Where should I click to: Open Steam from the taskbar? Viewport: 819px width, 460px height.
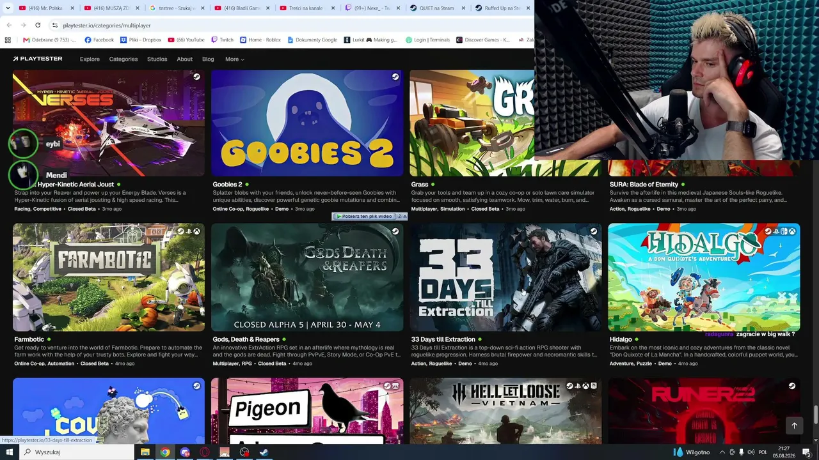264,452
